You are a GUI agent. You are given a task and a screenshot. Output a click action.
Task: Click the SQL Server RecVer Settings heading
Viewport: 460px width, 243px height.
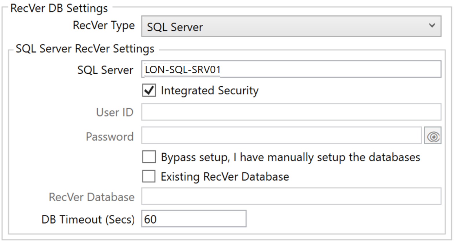[x=85, y=49]
